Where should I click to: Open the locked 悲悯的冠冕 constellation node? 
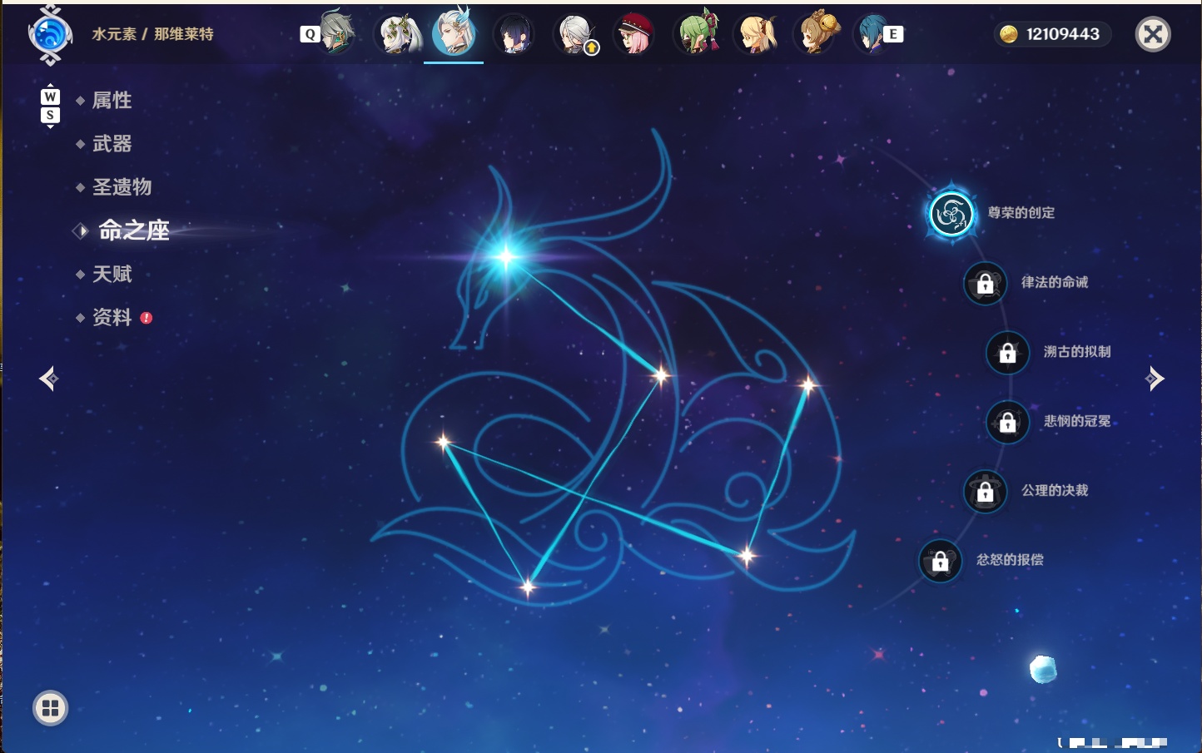1007,422
